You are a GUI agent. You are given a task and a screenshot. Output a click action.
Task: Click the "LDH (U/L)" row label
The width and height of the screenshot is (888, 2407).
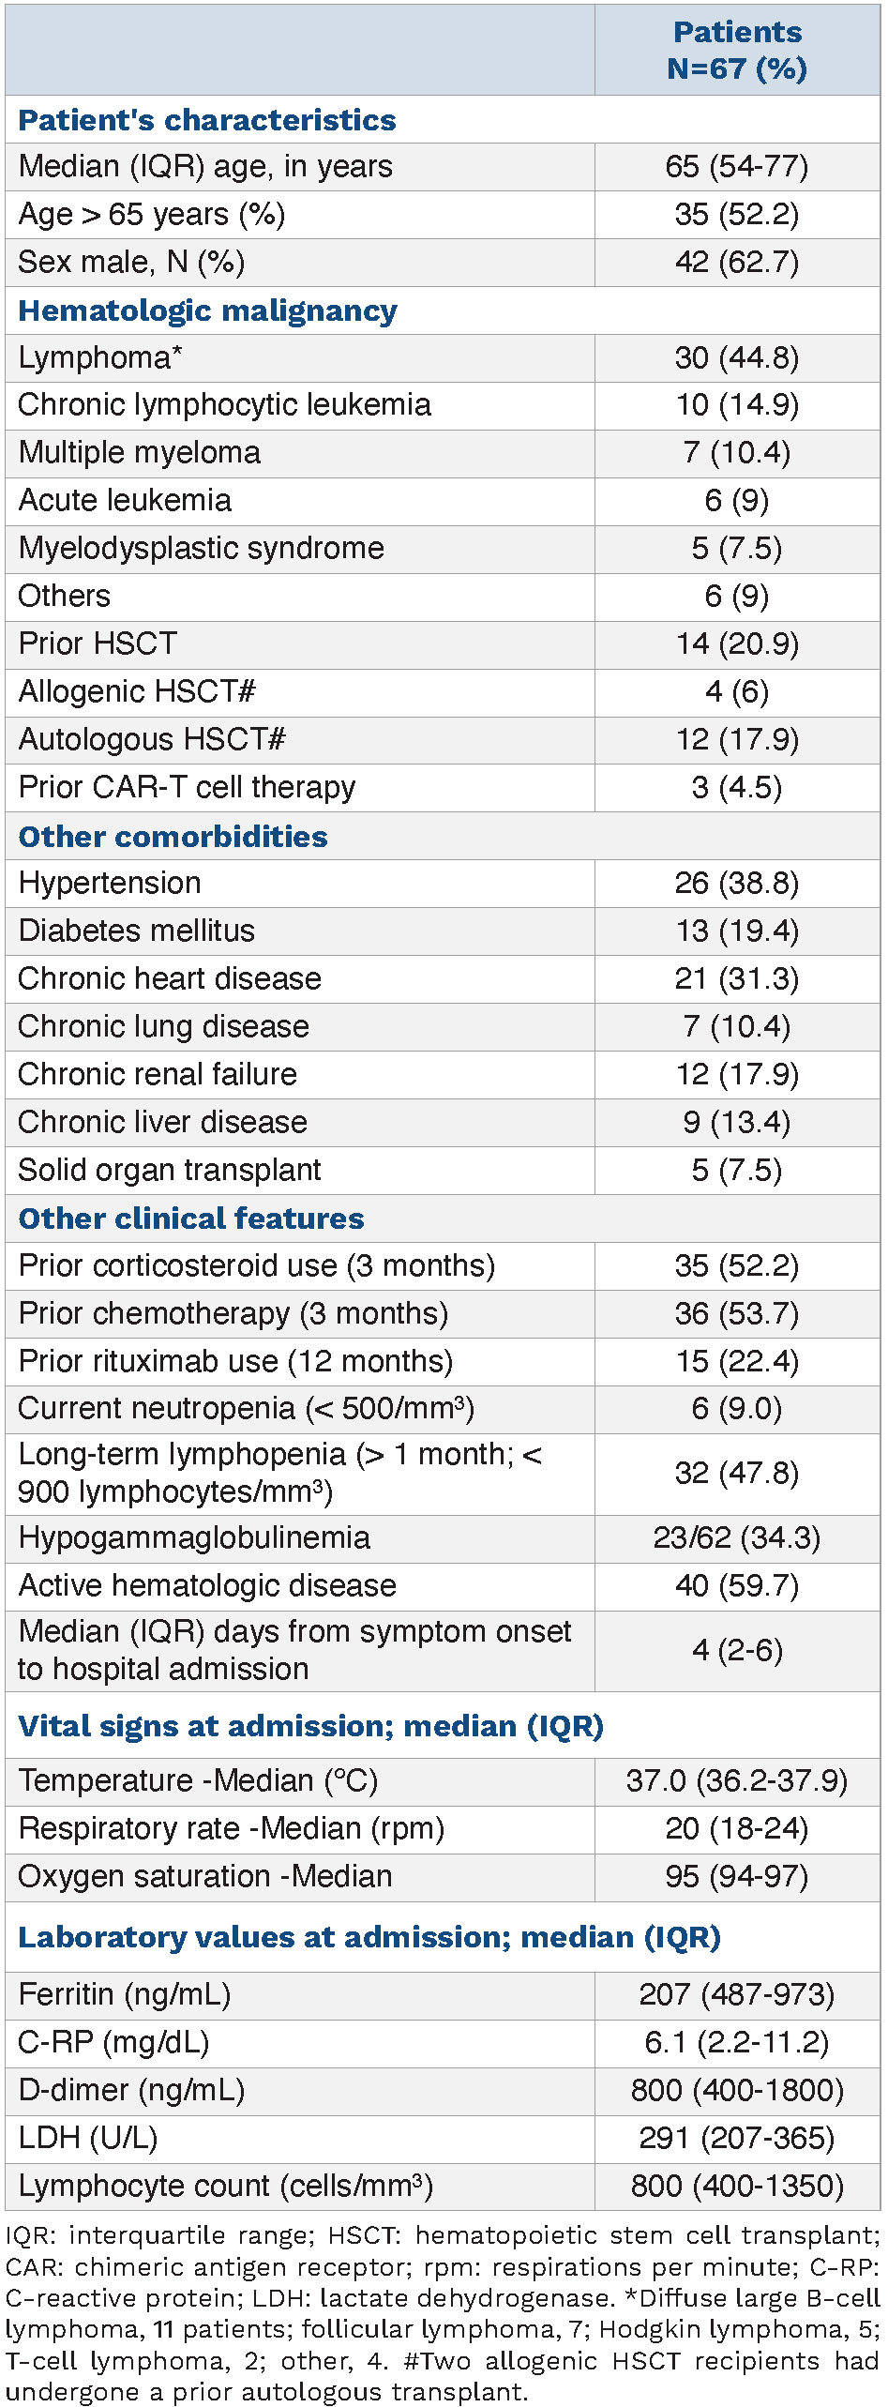pos(88,2138)
